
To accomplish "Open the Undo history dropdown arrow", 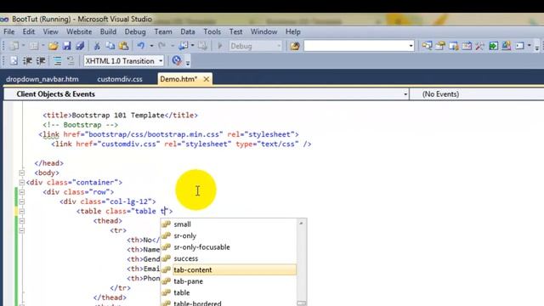I will pyautogui.click(x=151, y=46).
